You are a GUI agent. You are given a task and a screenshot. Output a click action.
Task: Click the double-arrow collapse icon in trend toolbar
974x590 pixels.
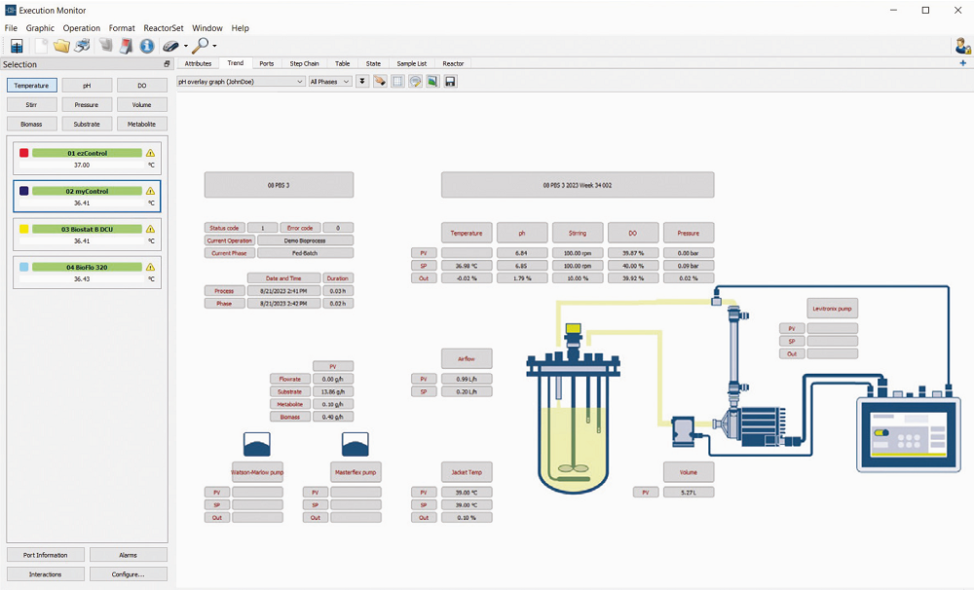[362, 82]
